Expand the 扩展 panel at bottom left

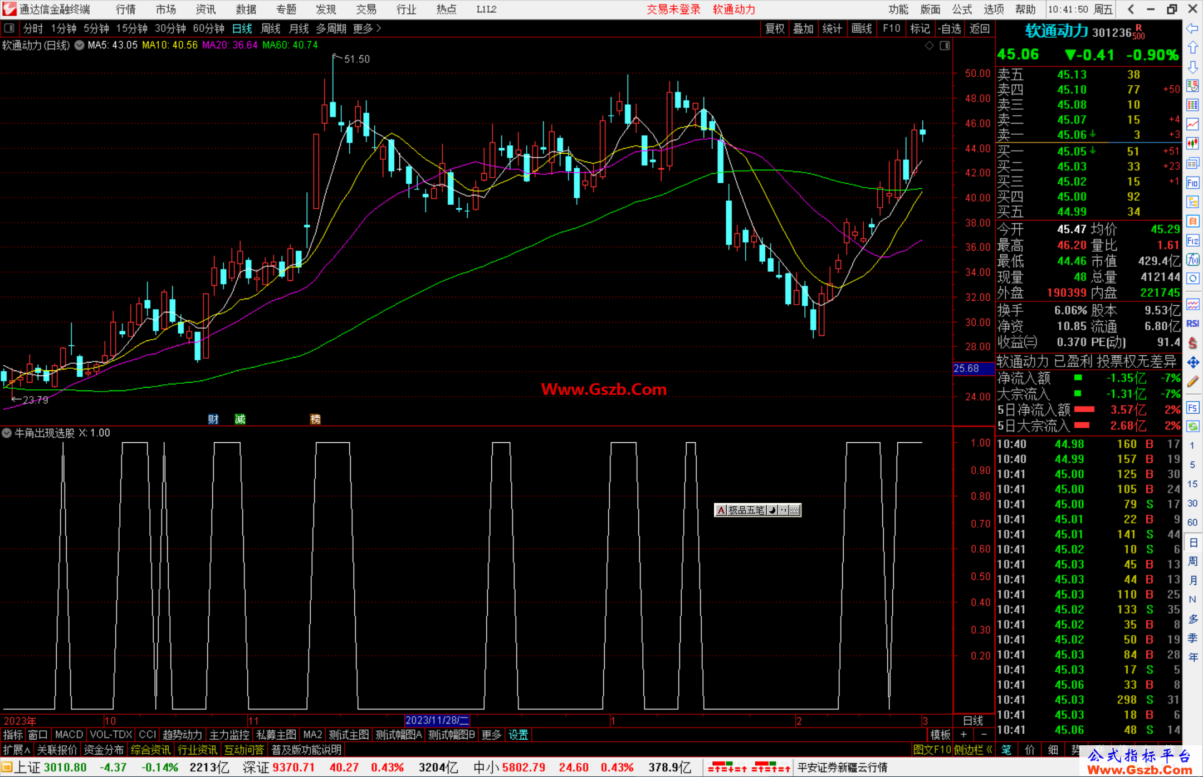17,750
